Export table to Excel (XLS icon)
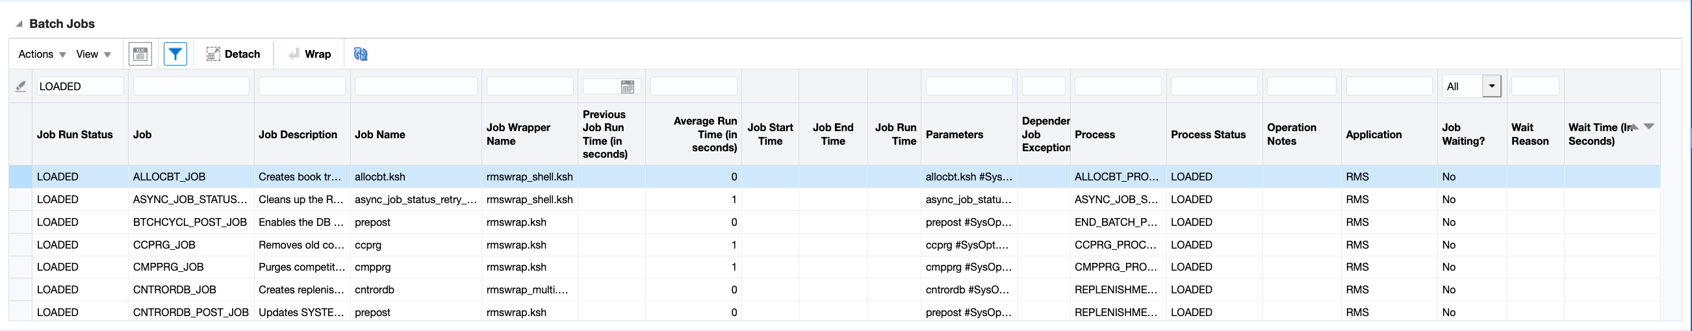 tap(140, 54)
